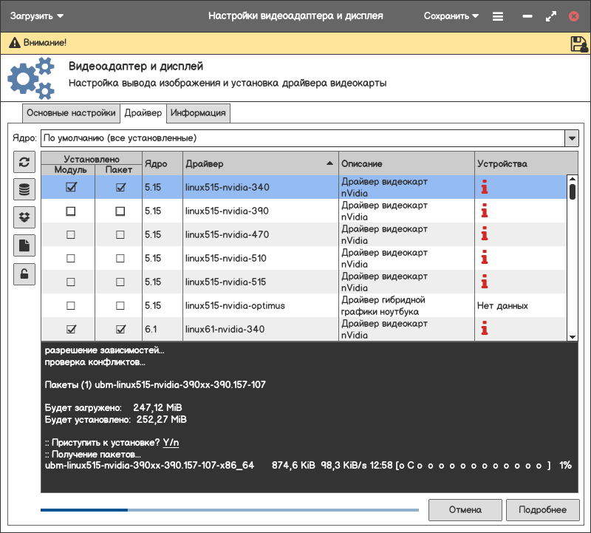Click the refresh driver list icon
Screen dimensions: 591x533
(24, 163)
